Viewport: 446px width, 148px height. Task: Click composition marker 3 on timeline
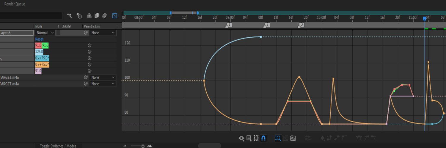pos(301,25)
